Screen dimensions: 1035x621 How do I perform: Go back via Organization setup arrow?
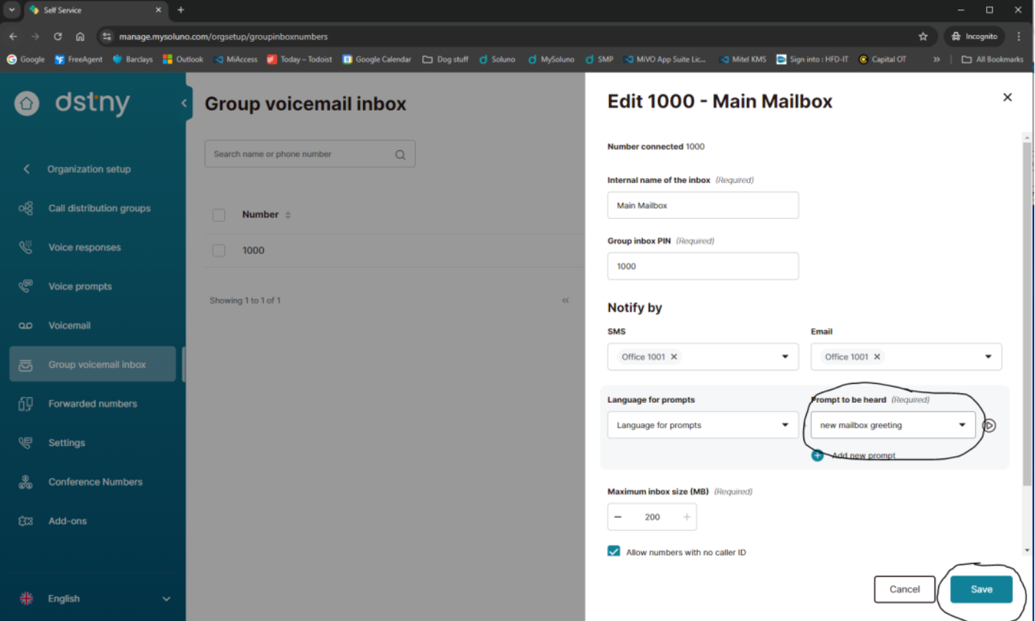(x=26, y=169)
